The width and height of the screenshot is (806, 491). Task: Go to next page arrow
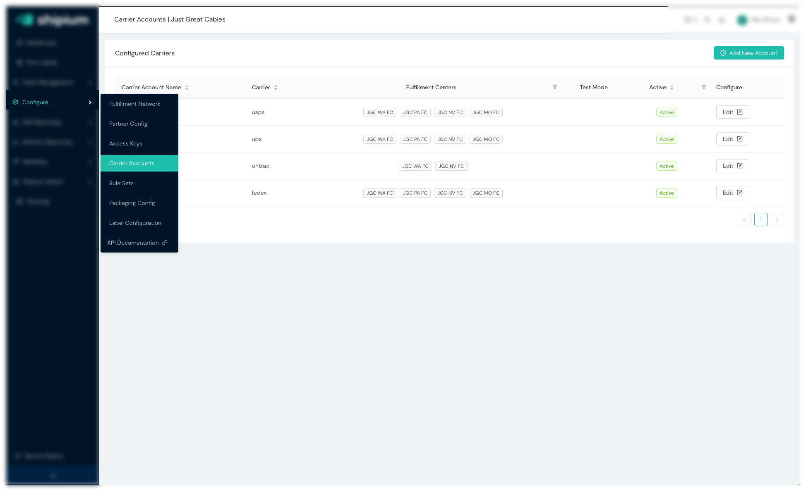click(777, 219)
